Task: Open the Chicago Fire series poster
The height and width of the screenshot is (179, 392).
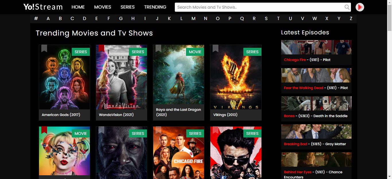Action: click(178, 153)
